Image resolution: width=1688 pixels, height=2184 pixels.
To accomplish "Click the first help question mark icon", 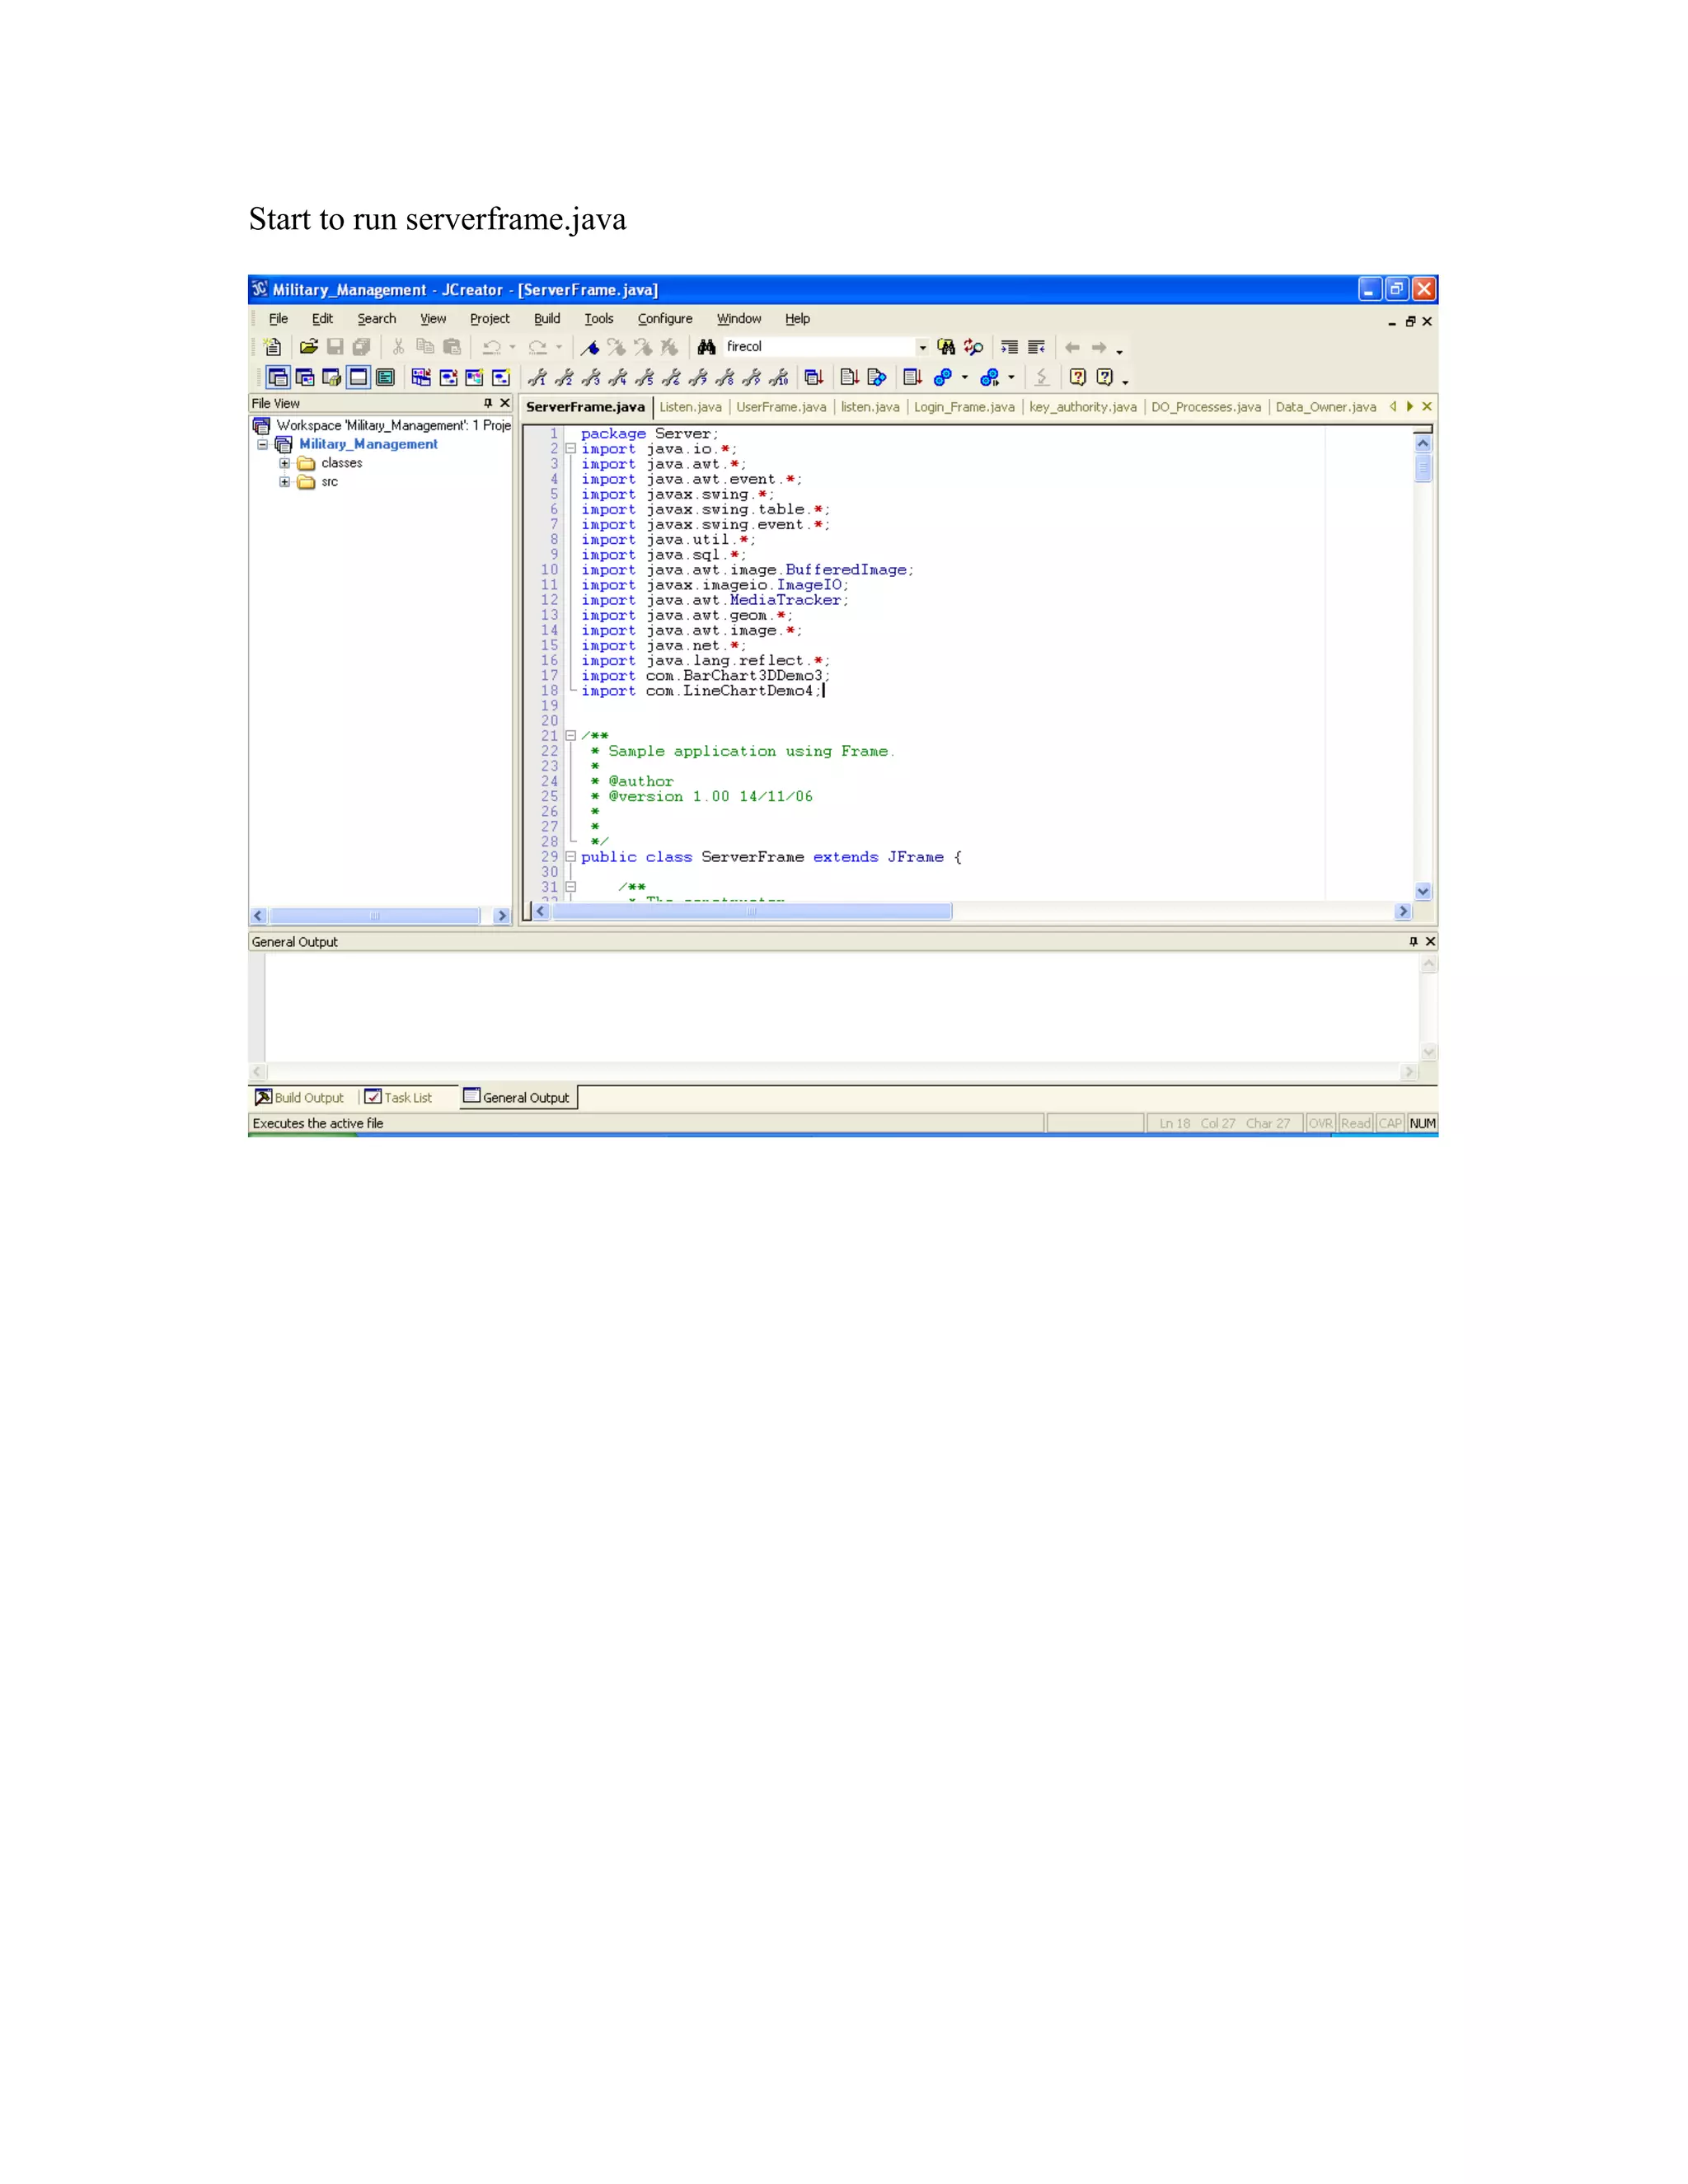I will 1078,377.
